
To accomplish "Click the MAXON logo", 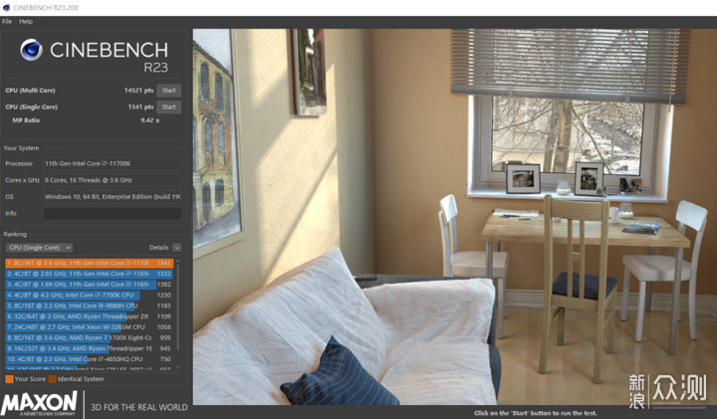I will [39, 403].
